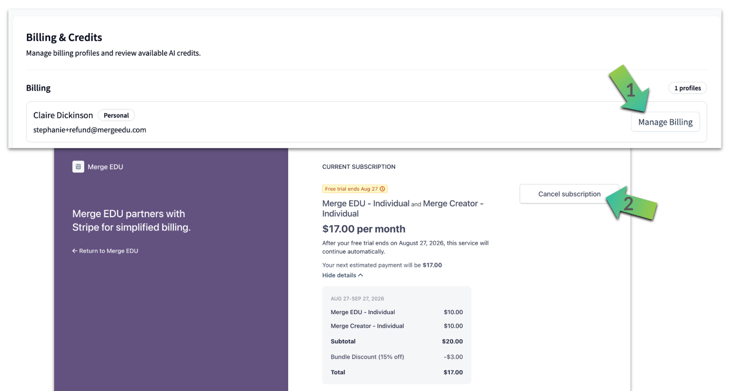Click the 1 profiles badge
This screenshot has height=391, width=730.
[687, 88]
